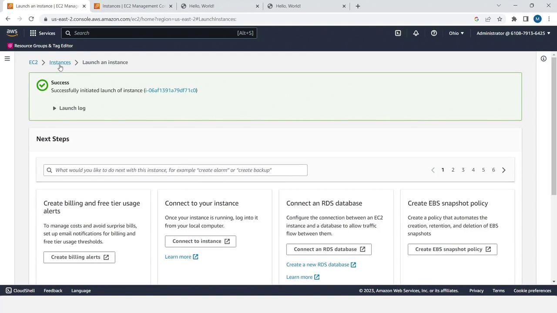Image resolution: width=557 pixels, height=313 pixels.
Task: Open the Chrome profile avatar
Action: pos(537,19)
